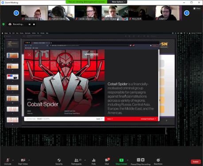This screenshot has height=166, width=203.
Task: Select Rory's video thumbnail
Action: tap(142, 13)
